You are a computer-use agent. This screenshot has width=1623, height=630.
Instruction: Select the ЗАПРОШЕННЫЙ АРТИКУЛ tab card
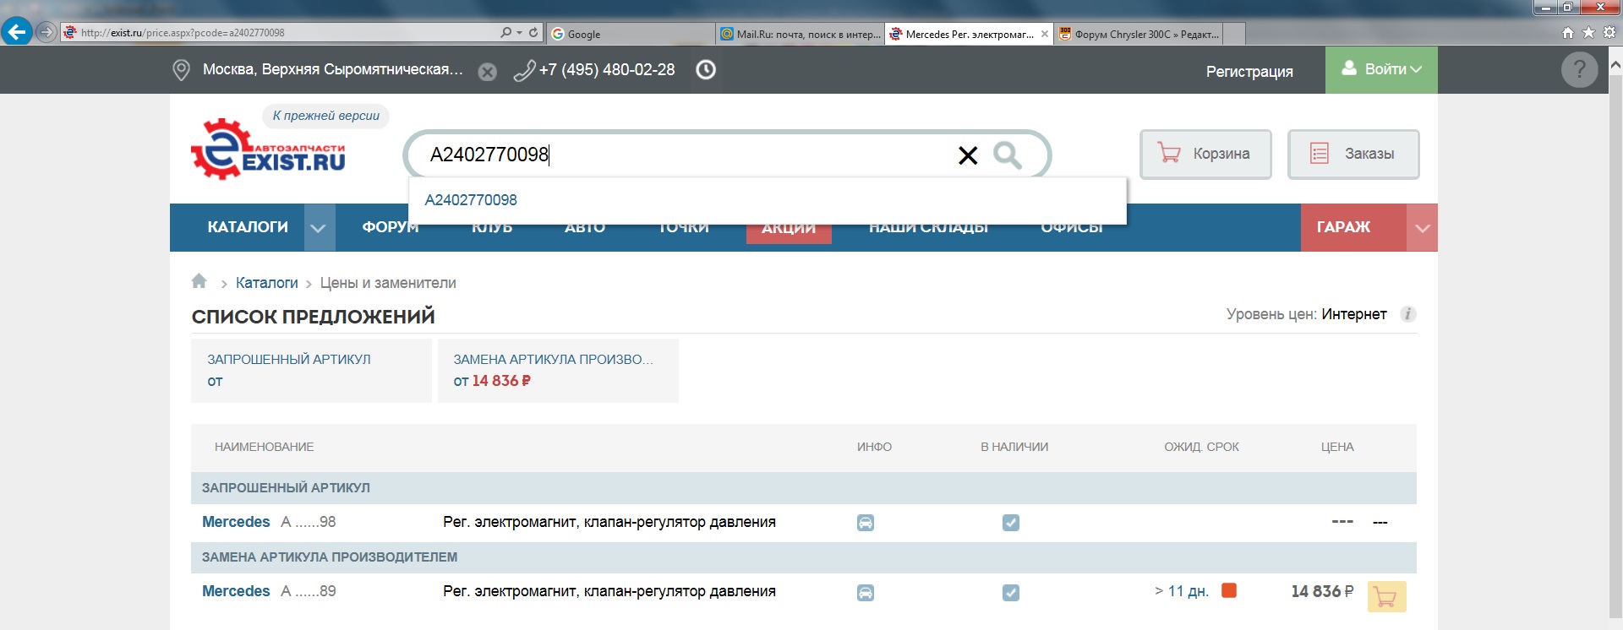[x=311, y=370]
